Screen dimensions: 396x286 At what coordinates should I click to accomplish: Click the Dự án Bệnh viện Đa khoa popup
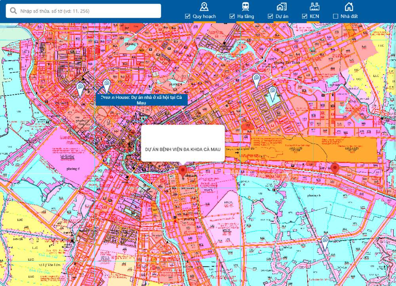tap(183, 149)
